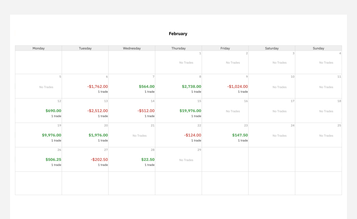
Task: Click "No Trades" in the day 5 cell
Action: [46, 87]
